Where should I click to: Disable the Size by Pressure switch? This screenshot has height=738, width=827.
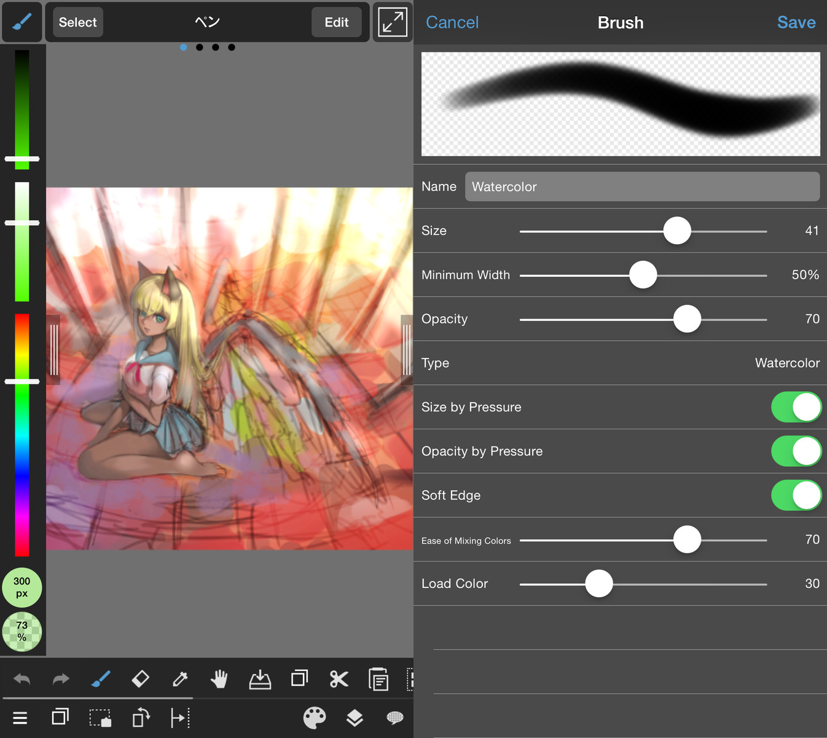click(796, 407)
